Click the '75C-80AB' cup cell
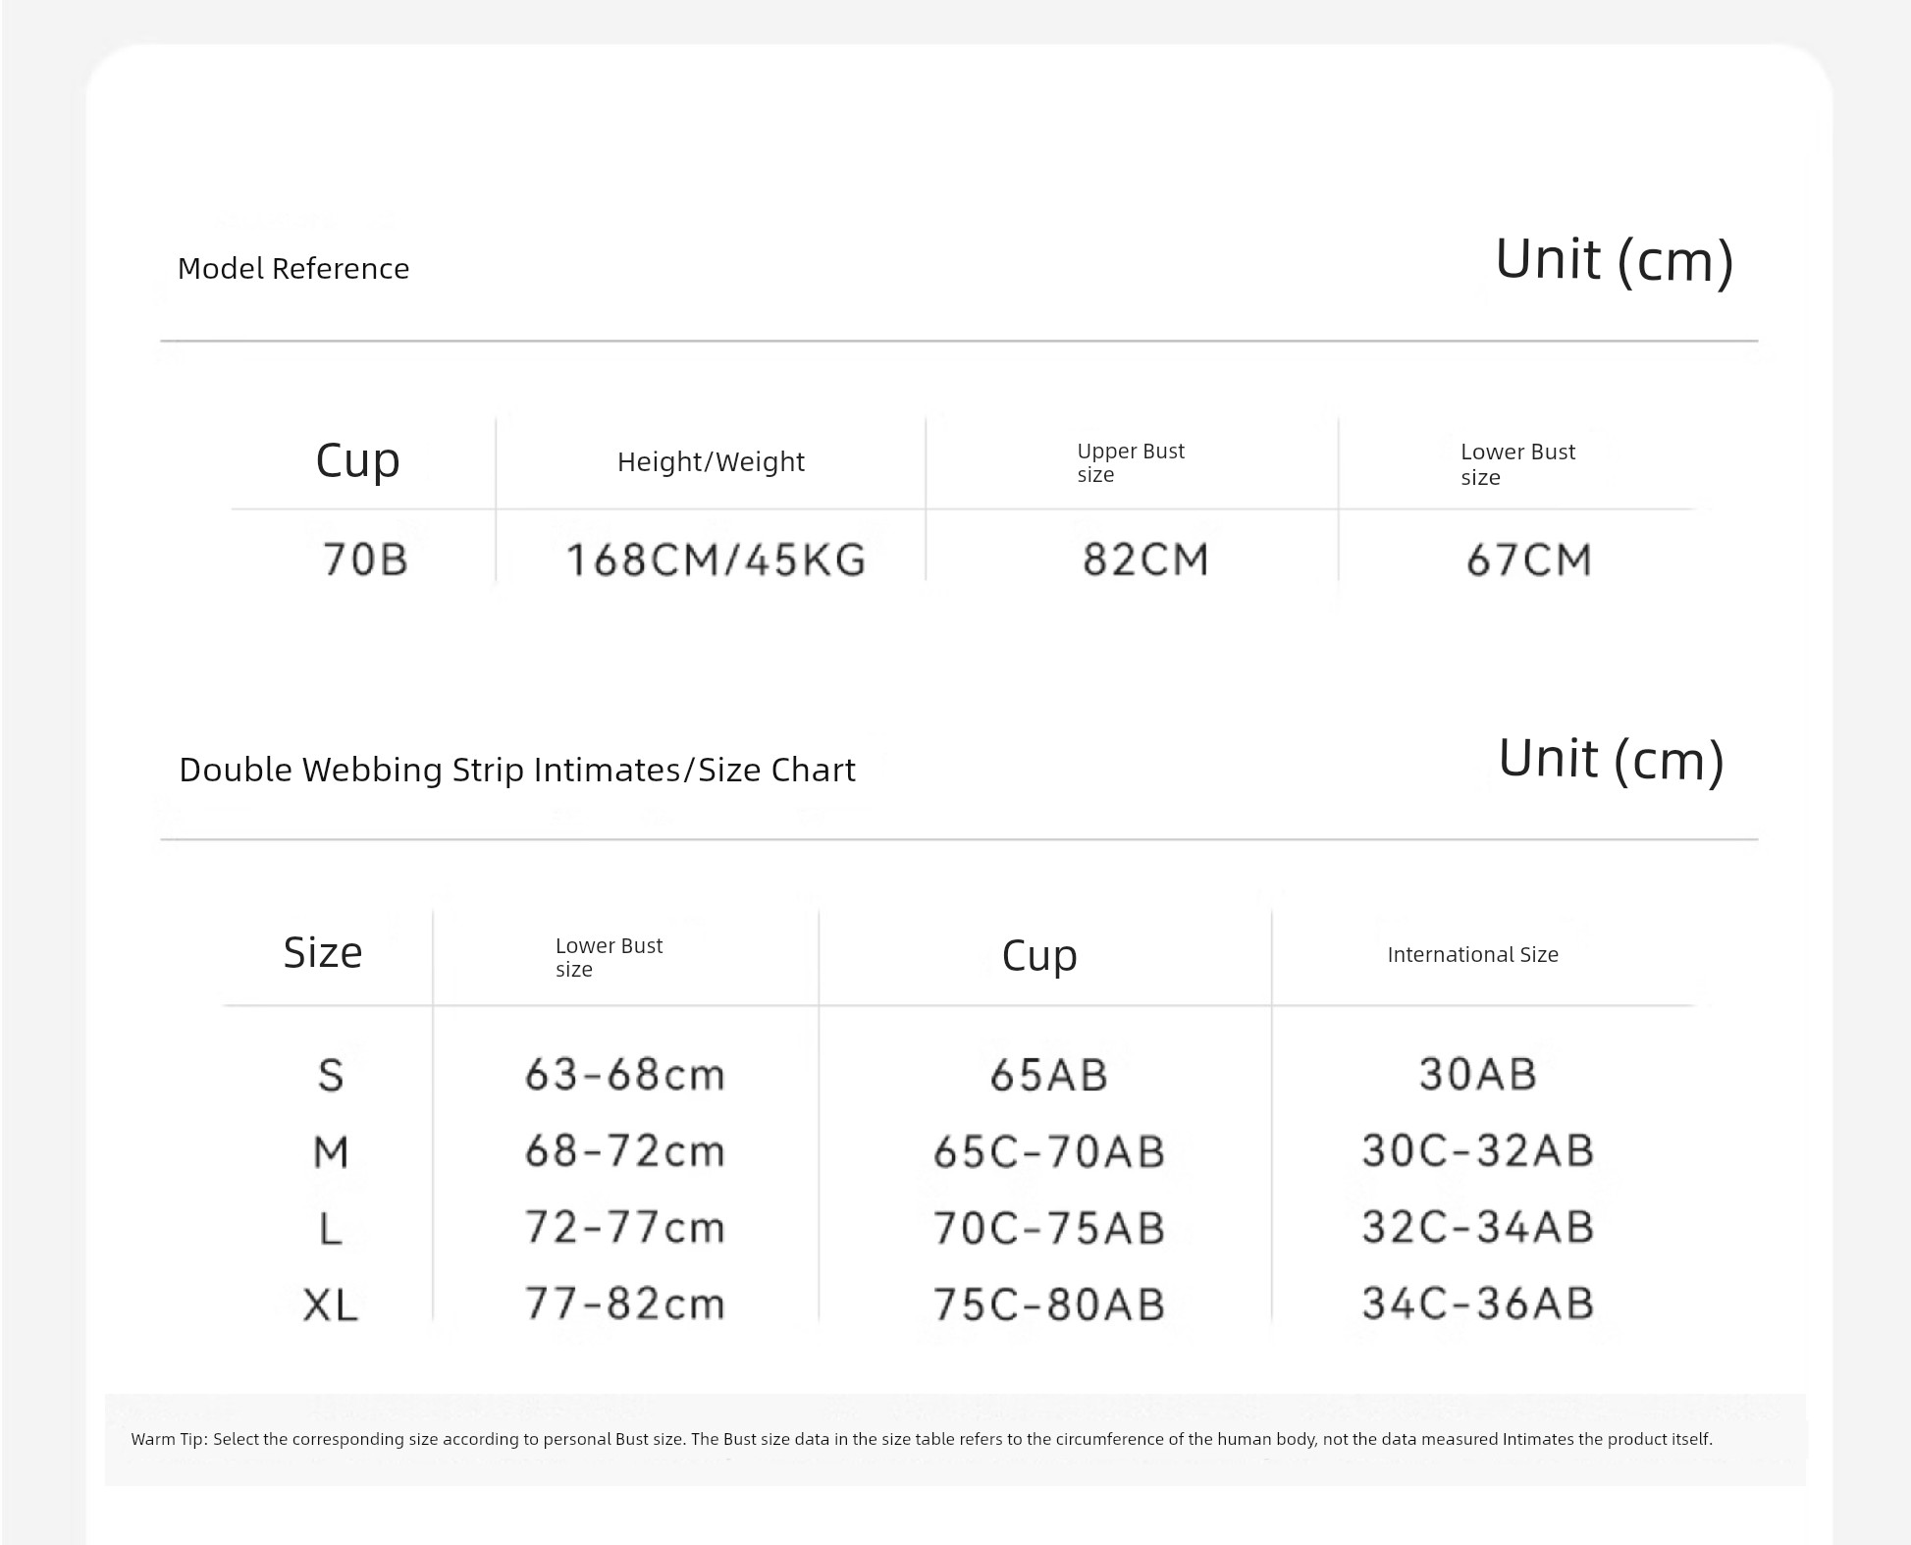The width and height of the screenshot is (1911, 1545). point(1049,1305)
